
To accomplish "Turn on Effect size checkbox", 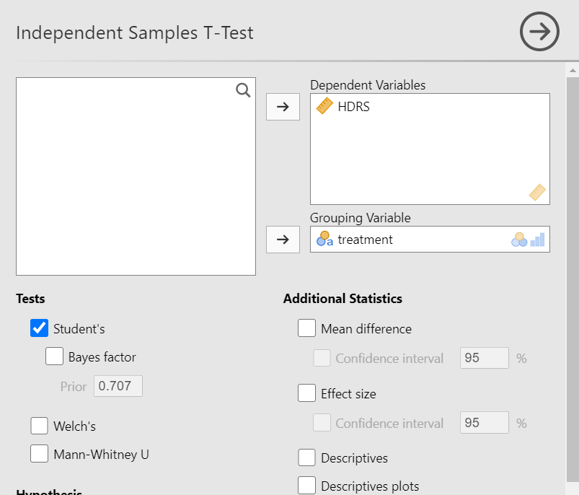I will [x=306, y=393].
